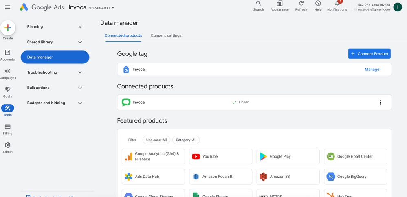Expand the Bulk actions section
The height and width of the screenshot is (197, 407).
tap(55, 88)
